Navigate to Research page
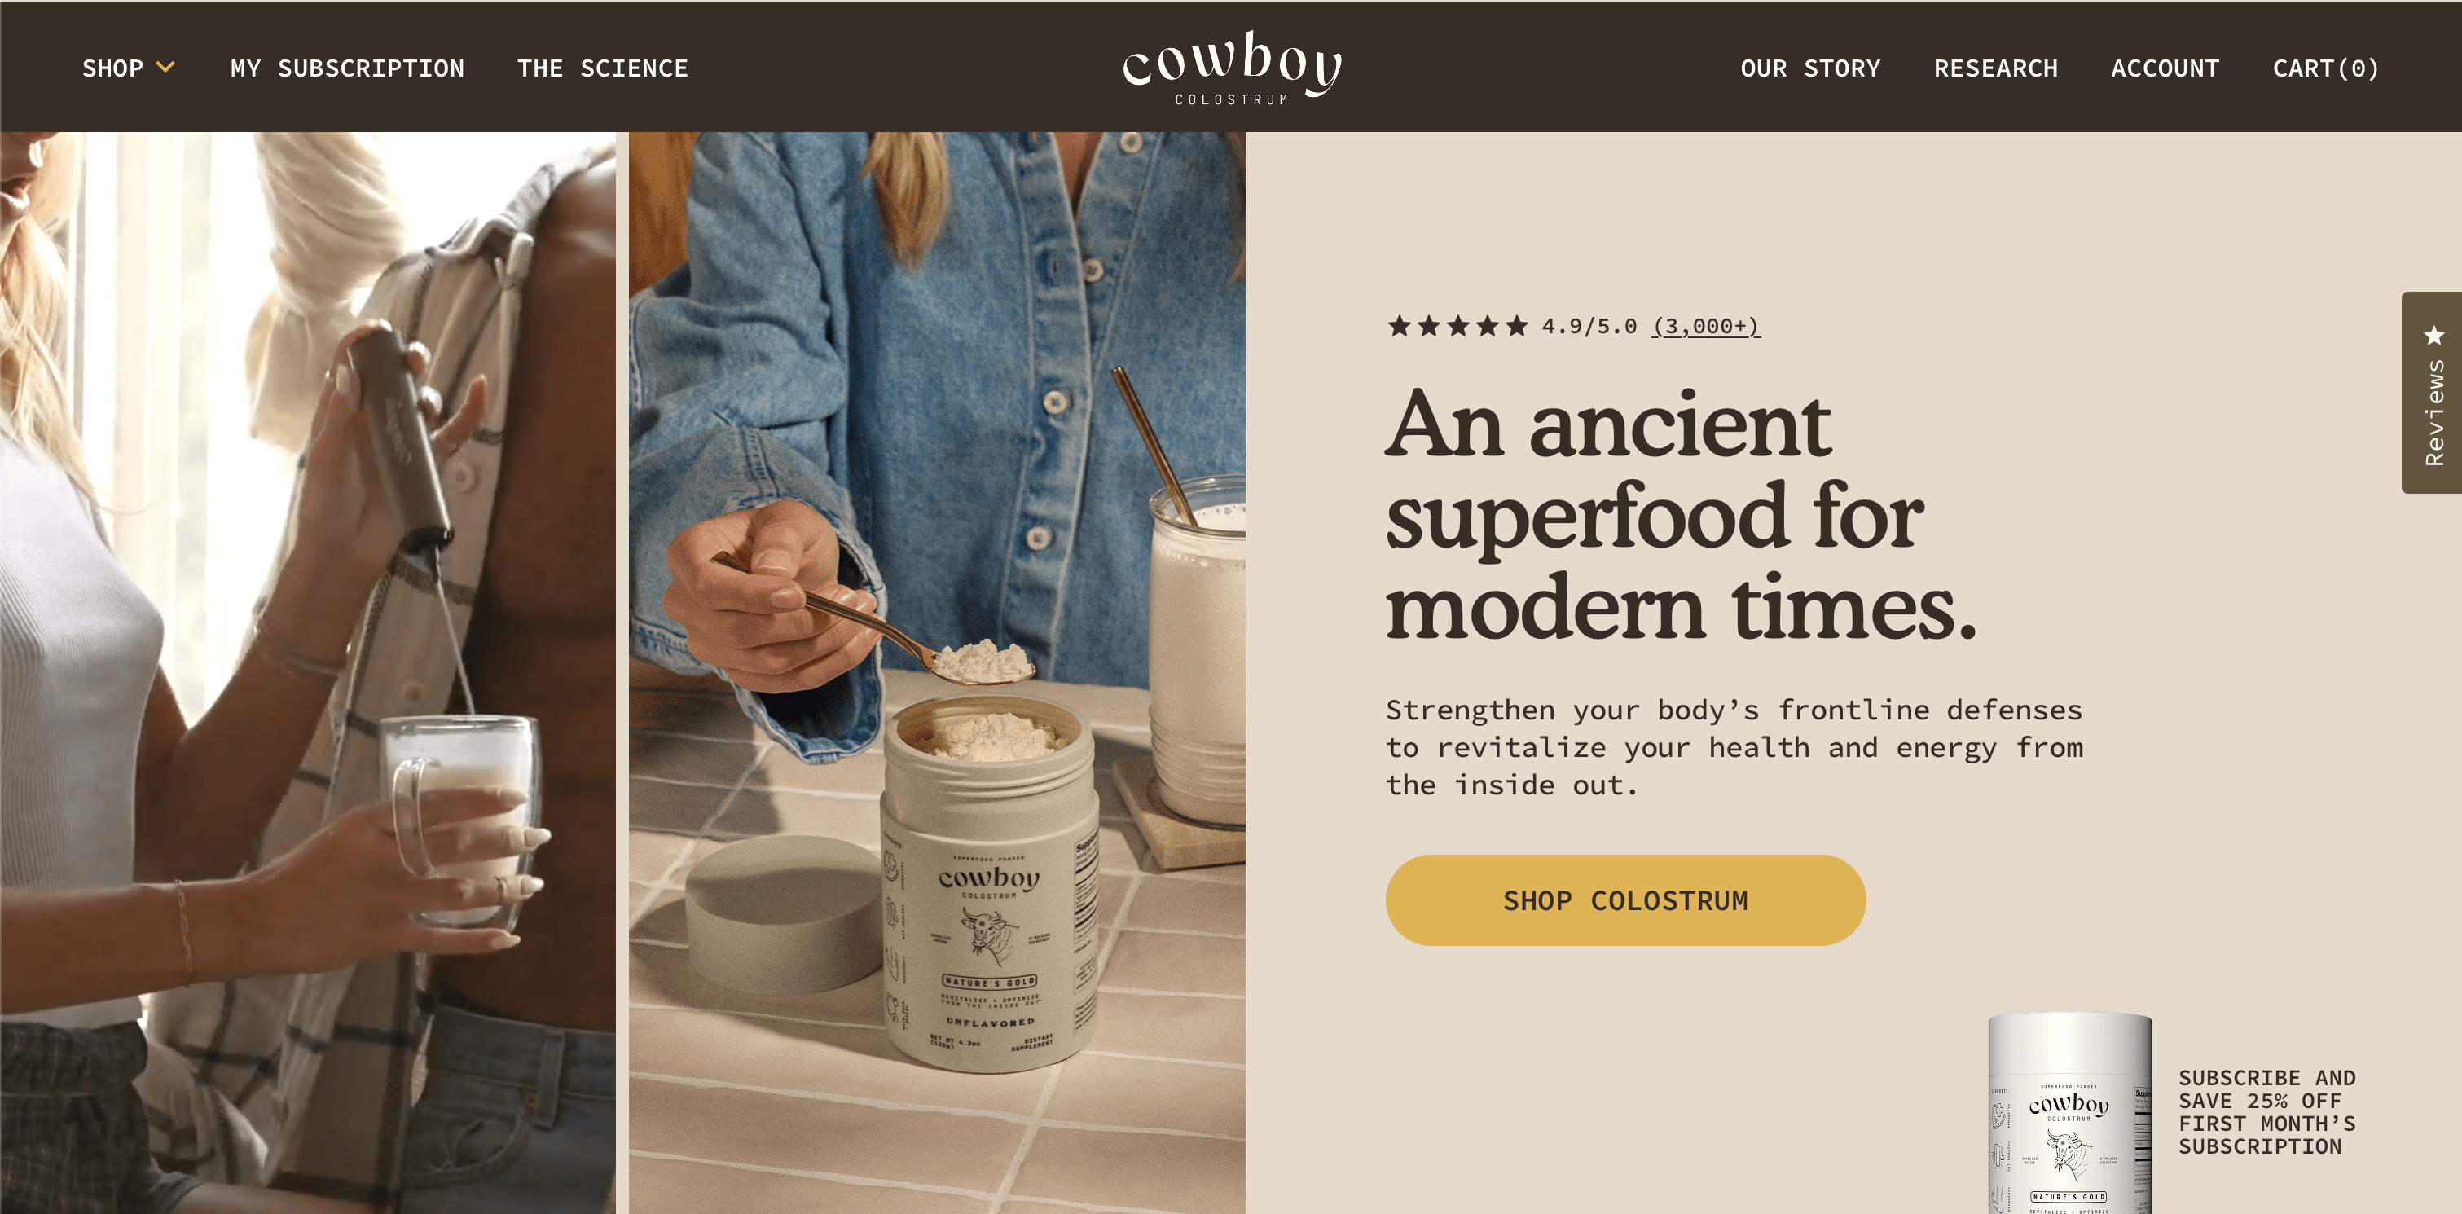This screenshot has width=2462, height=1214. [1996, 68]
